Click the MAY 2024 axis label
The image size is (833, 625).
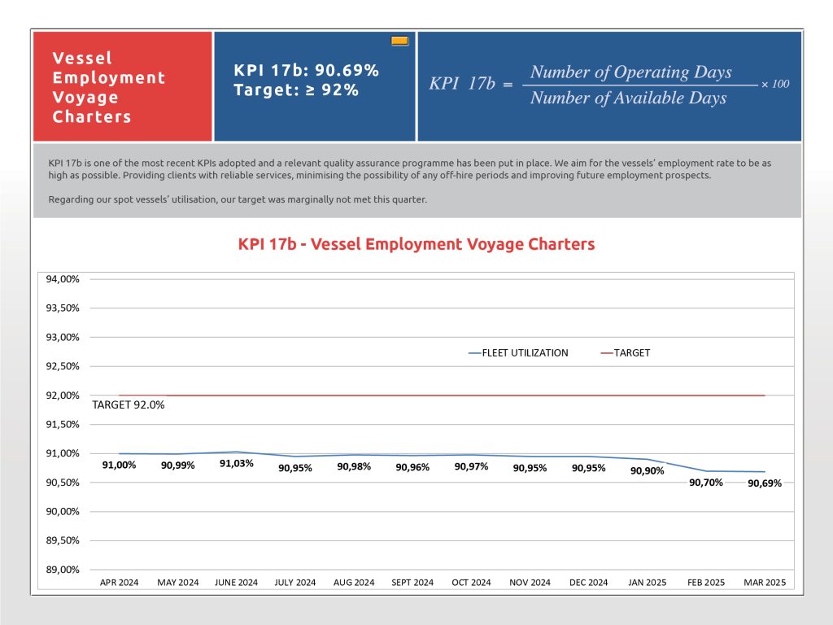click(x=178, y=583)
